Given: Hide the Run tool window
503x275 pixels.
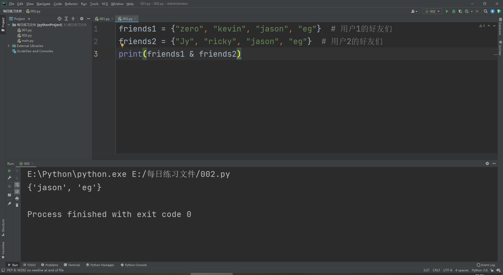Looking at the screenshot, I should (x=494, y=163).
